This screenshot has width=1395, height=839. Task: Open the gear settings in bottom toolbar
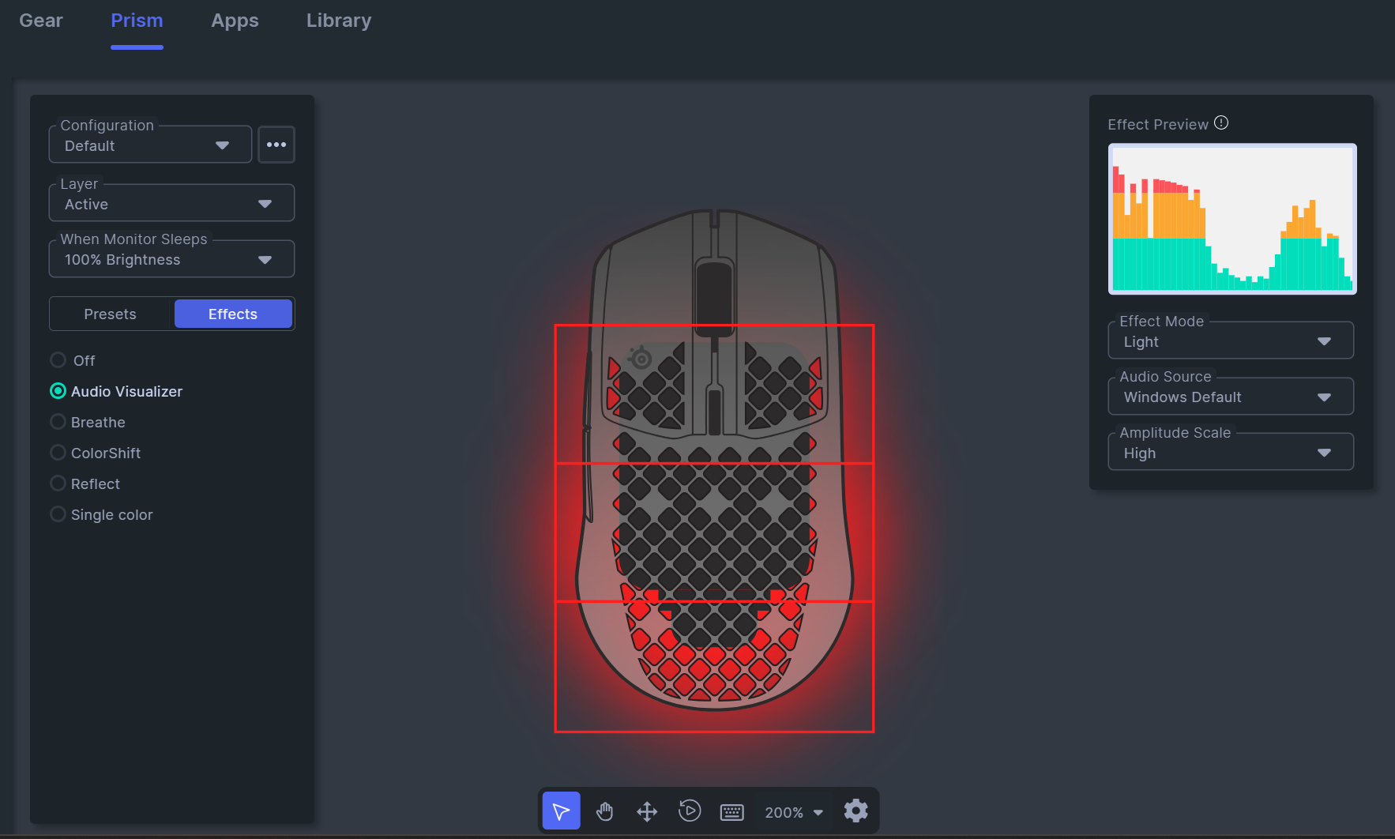coord(855,811)
